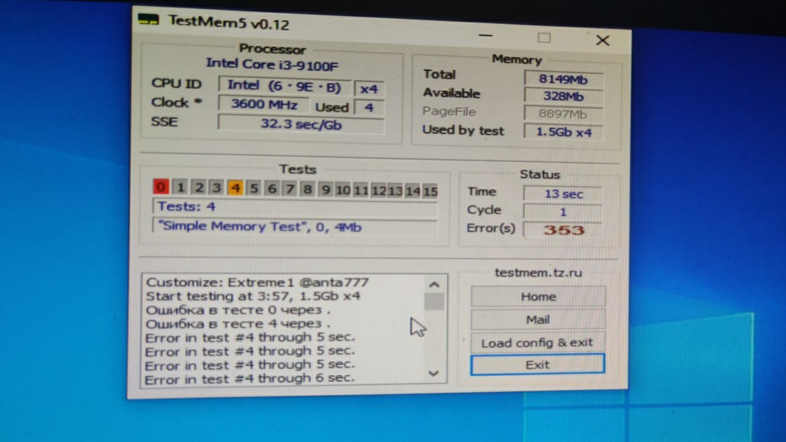Image resolution: width=786 pixels, height=442 pixels.
Task: Select test indicator box 12
Action: click(378, 190)
